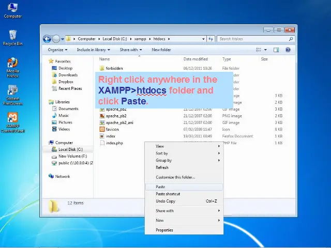Open Include in library dropdown
Screen dimensions: 331x248
[93, 50]
